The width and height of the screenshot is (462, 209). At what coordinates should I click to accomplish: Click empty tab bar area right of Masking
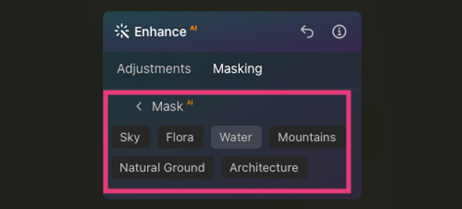(x=309, y=69)
